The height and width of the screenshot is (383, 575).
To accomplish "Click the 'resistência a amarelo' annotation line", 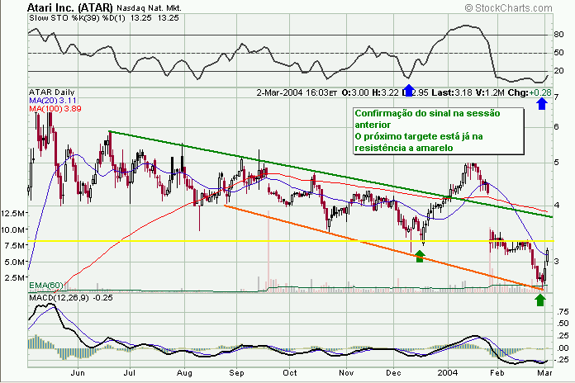I will point(404,148).
